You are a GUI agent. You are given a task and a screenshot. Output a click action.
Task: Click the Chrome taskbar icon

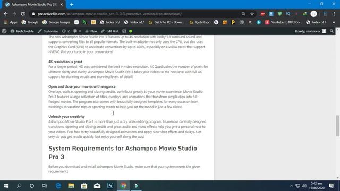click(123, 186)
